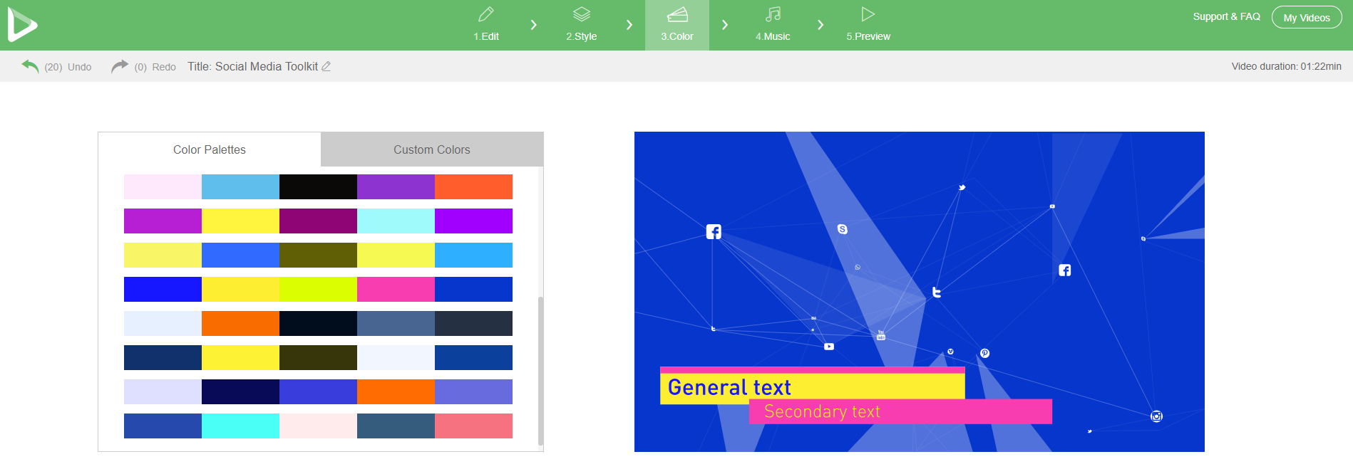This screenshot has width=1353, height=474.
Task: Go to step 1 Edit
Action: (486, 25)
